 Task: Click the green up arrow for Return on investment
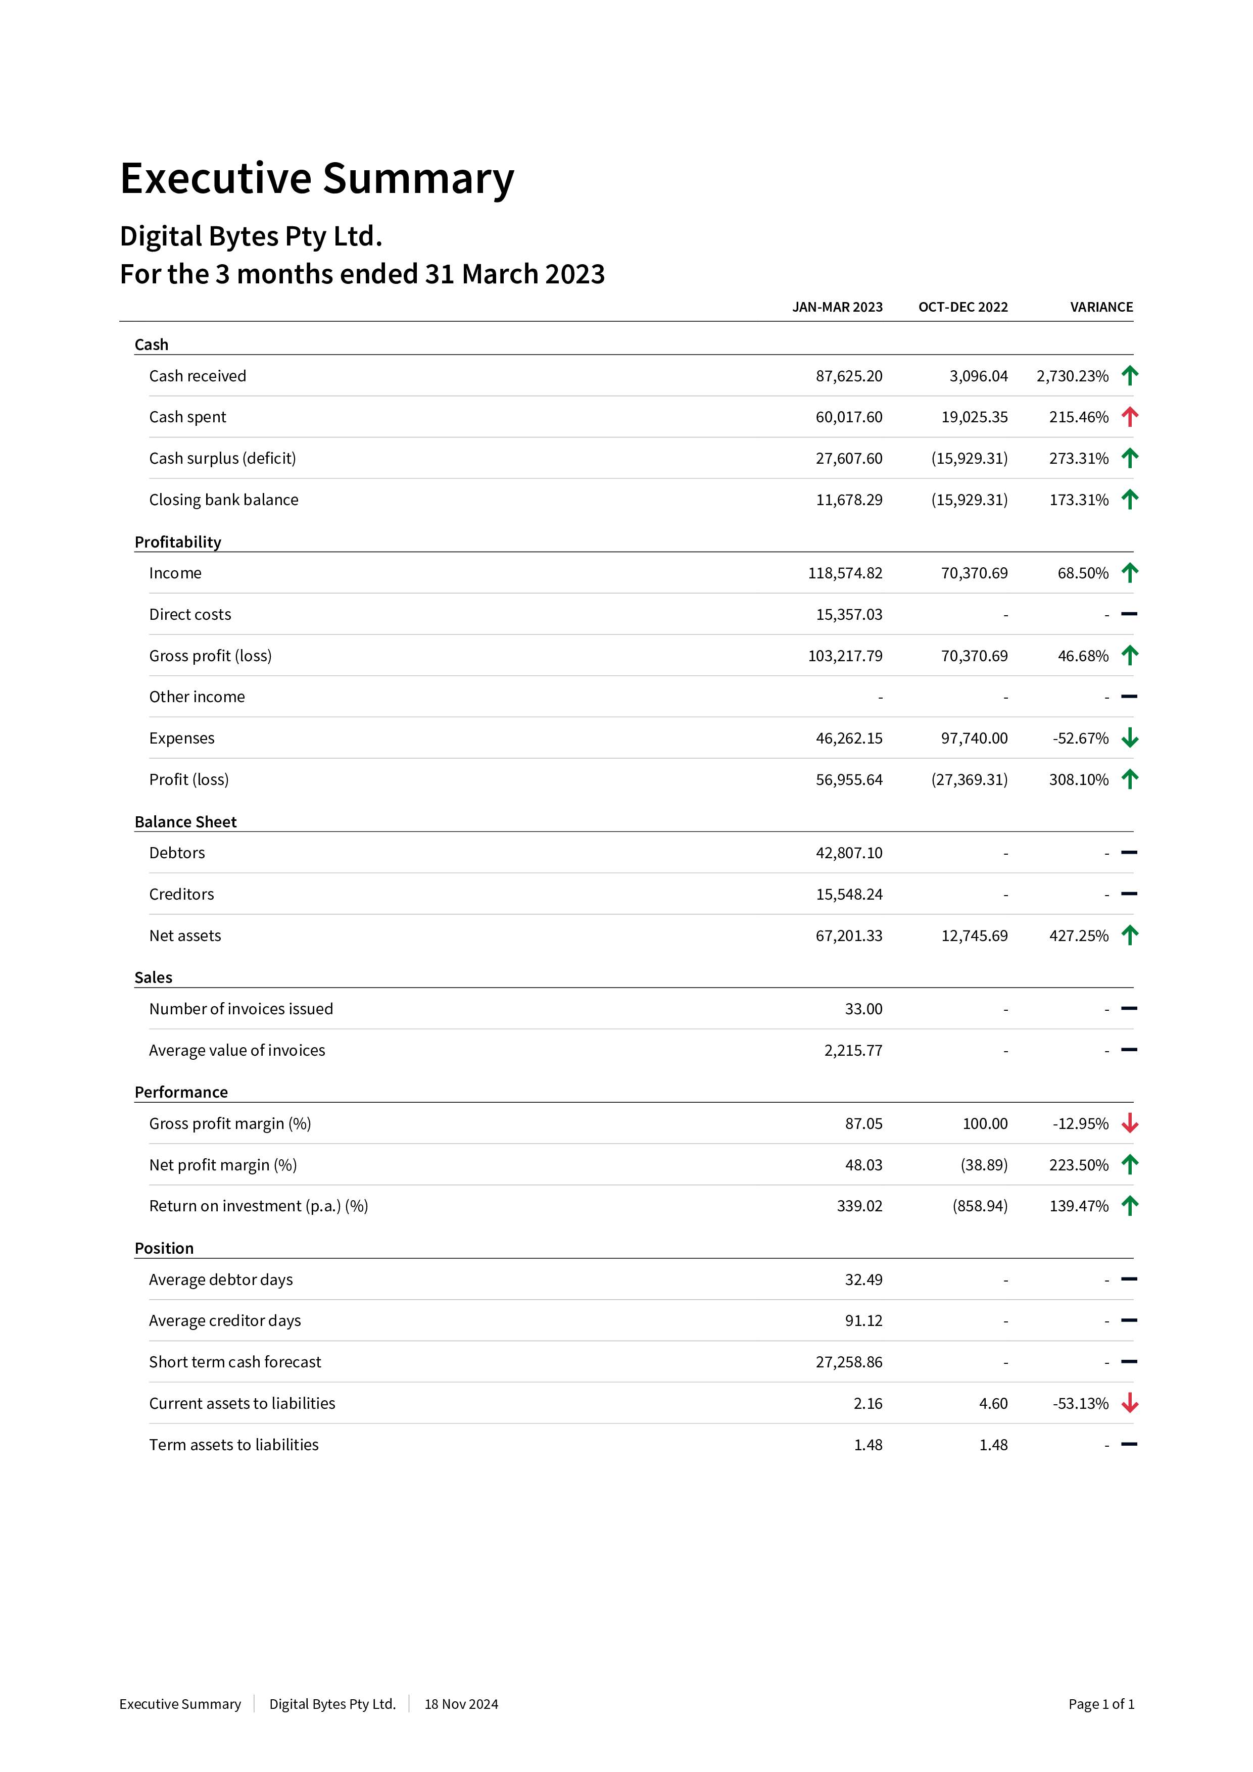1130,1206
